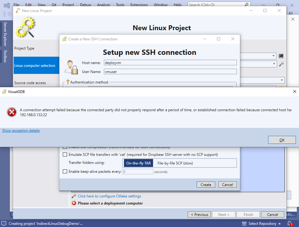Click the Previous button in wizard
This screenshot has width=299, height=227.
tap(199, 214)
